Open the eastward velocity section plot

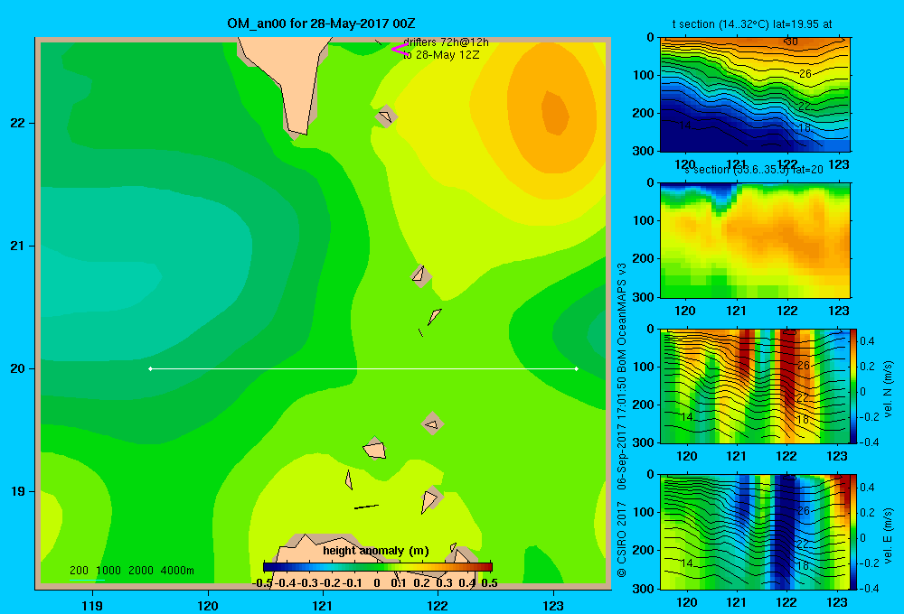click(753, 532)
